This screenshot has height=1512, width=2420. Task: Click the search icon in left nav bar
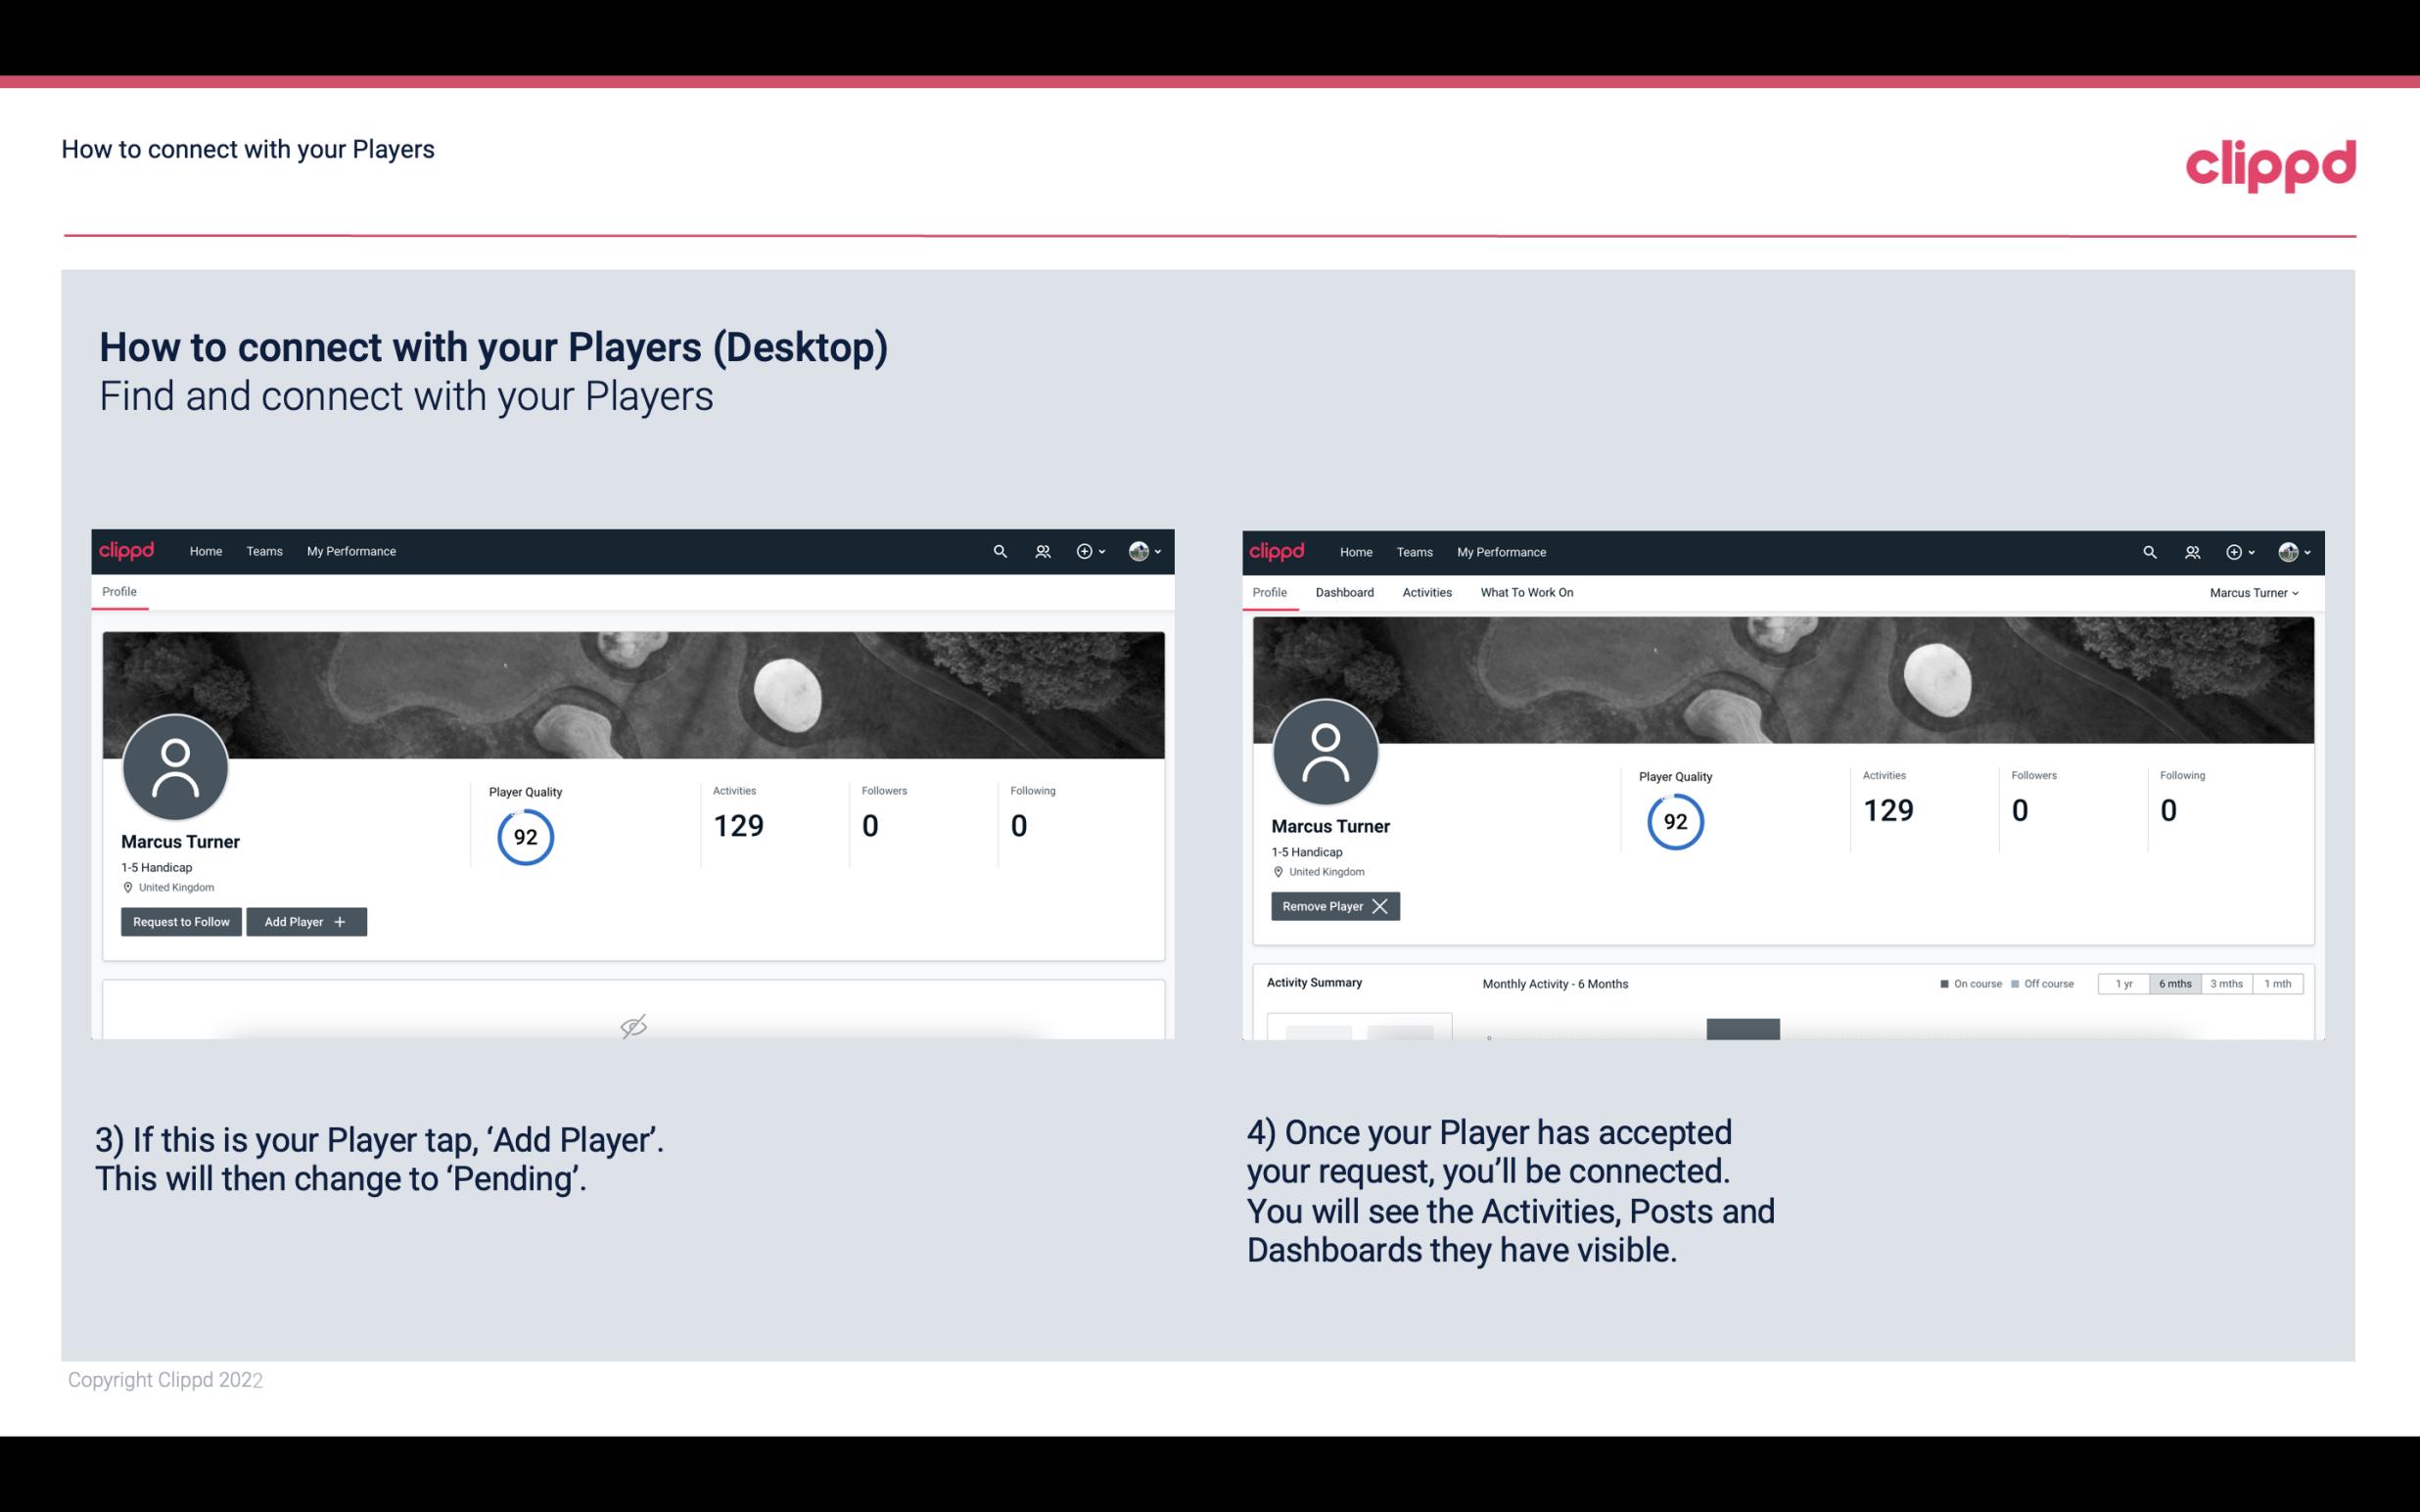pos(999,552)
